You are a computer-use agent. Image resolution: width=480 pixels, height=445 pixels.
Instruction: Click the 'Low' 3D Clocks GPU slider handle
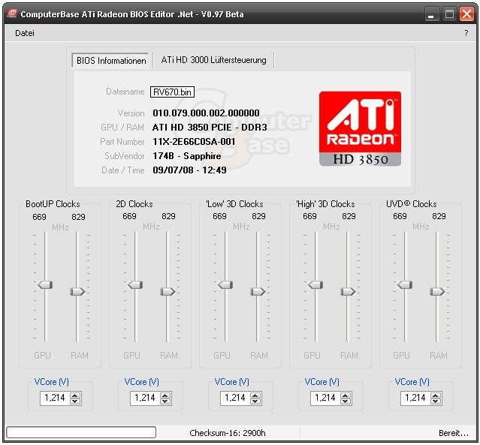click(225, 284)
